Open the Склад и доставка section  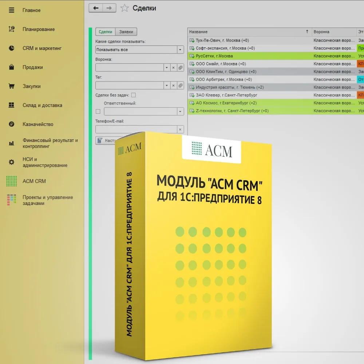click(x=42, y=106)
